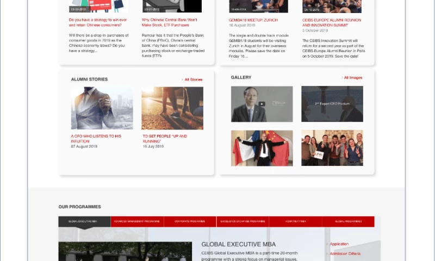This screenshot has width=435, height=261.
Task: Click the chevron beside All Stories
Action: click(182, 79)
